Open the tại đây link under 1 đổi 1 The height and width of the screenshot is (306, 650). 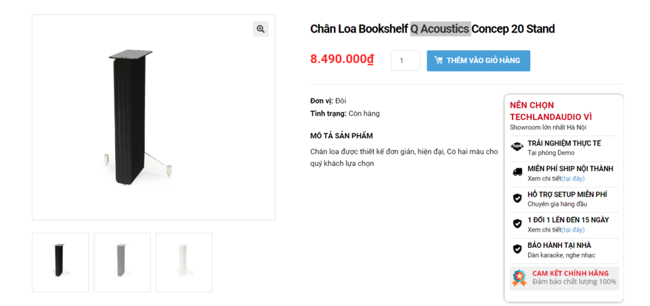coord(573,230)
